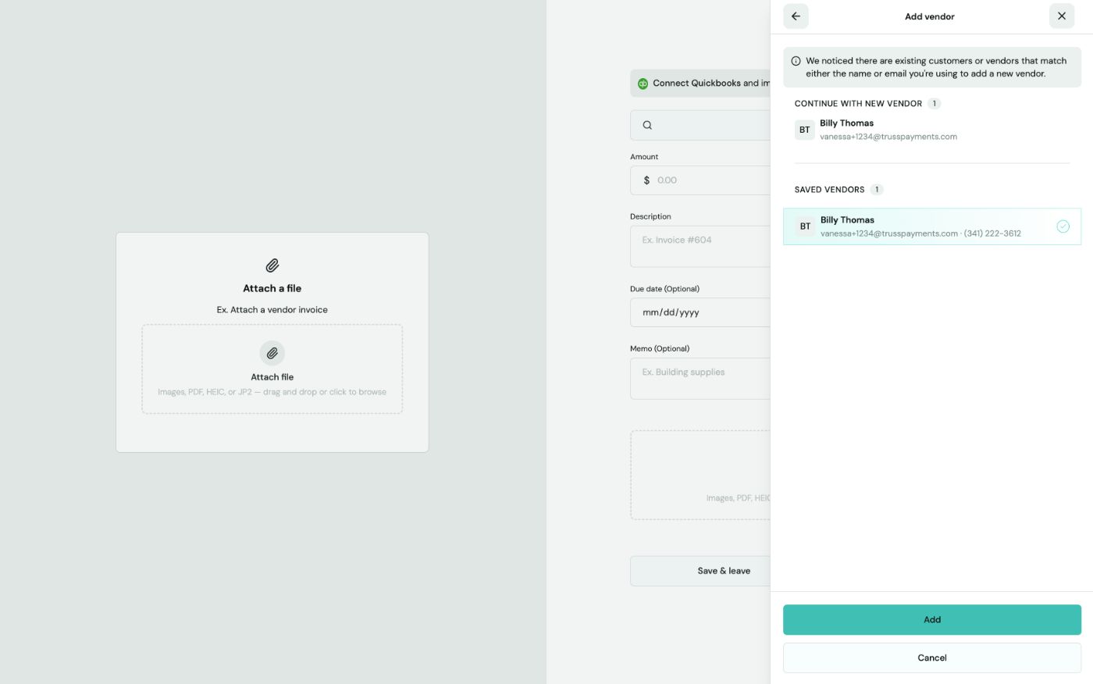Viewport: 1093px width, 684px height.
Task: Click the saved vendor's email and phone line
Action: pos(920,233)
